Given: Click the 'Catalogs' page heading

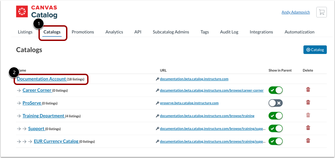Looking at the screenshot, I should (x=29, y=50).
